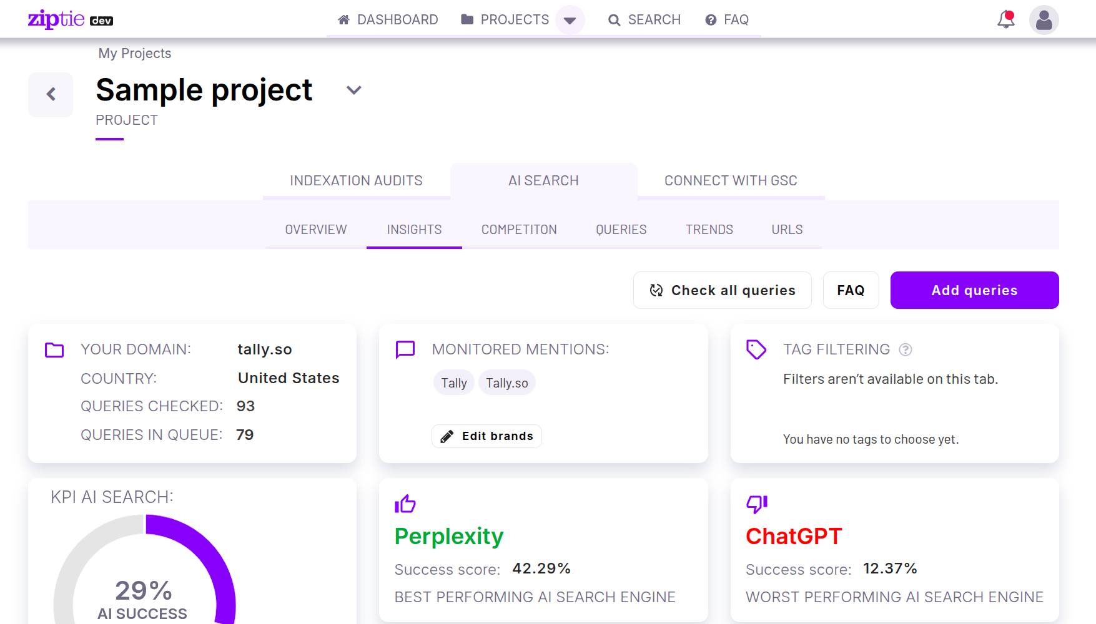Select the Indexation Audits tab
Viewport: 1096px width, 624px height.
tap(356, 181)
